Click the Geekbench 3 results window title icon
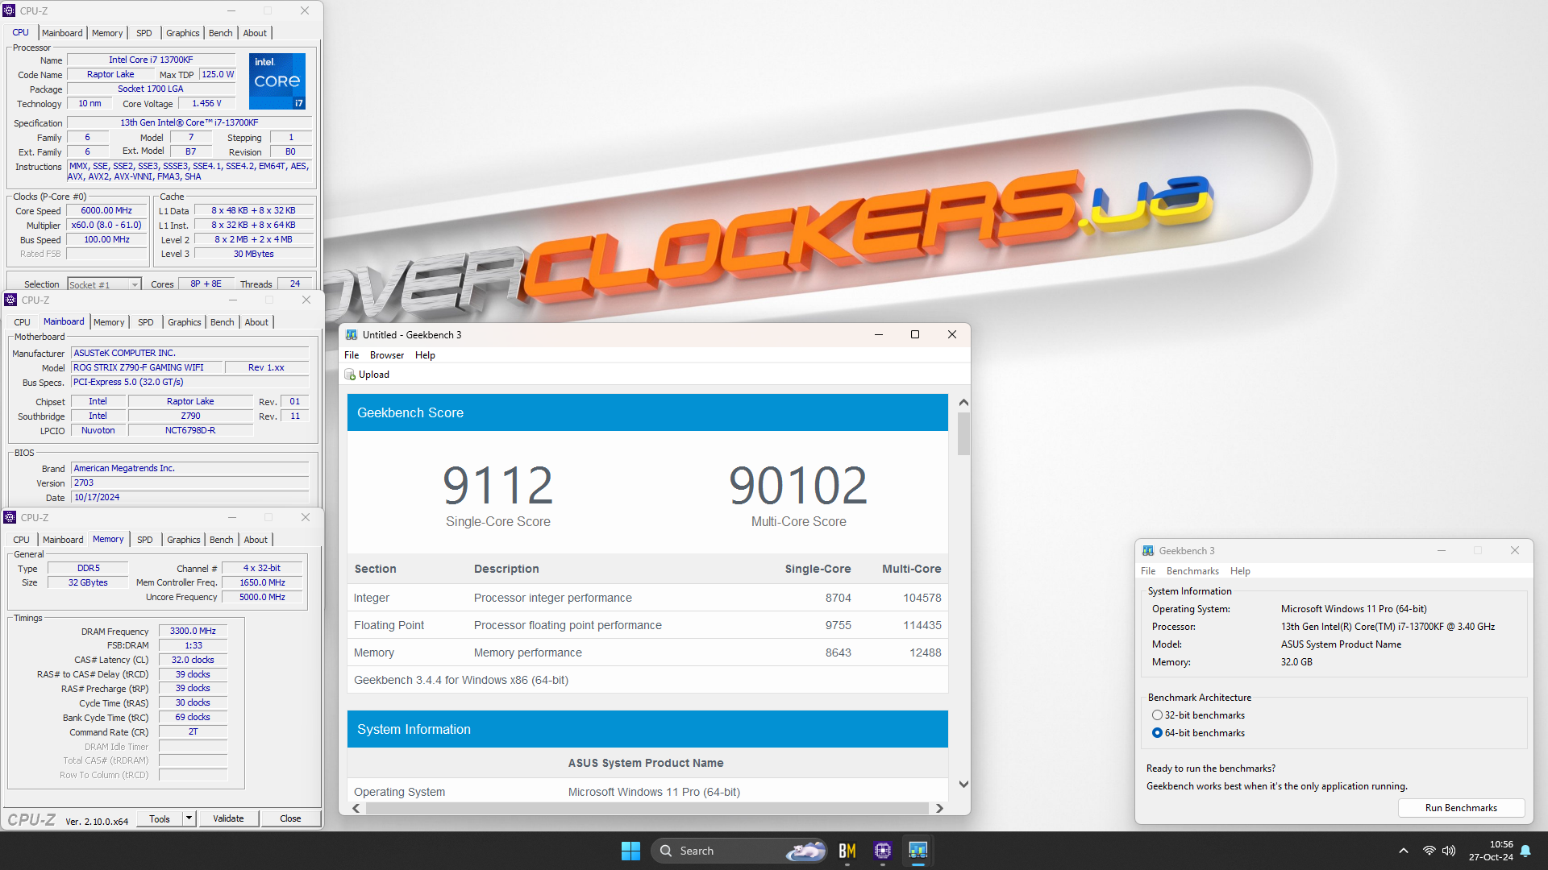Viewport: 1548px width, 870px height. point(352,335)
